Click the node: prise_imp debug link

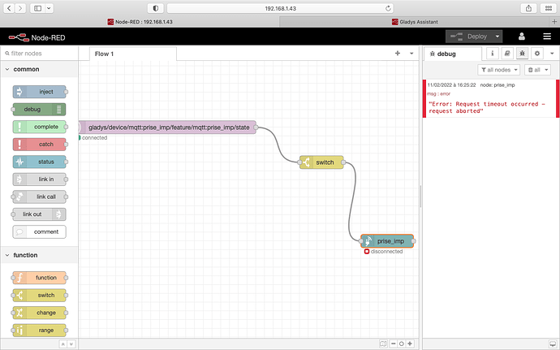(x=498, y=85)
